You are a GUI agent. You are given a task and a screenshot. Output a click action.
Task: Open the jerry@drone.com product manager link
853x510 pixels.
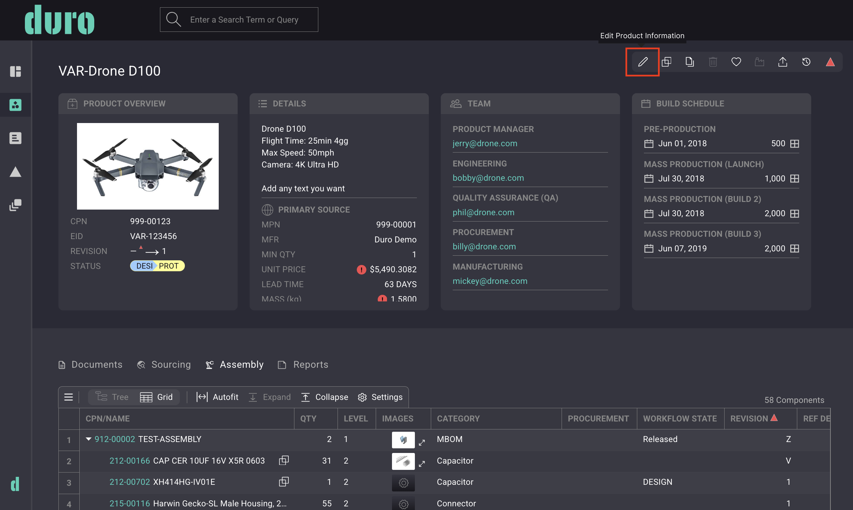(x=485, y=143)
